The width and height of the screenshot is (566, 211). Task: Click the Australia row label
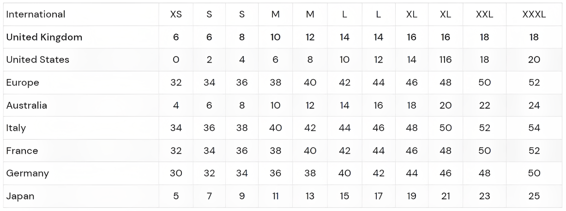(x=26, y=105)
